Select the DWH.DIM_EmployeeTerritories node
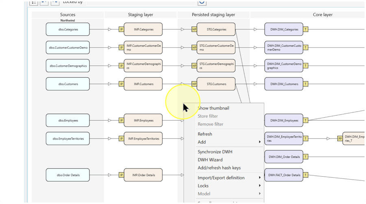 (x=284, y=139)
